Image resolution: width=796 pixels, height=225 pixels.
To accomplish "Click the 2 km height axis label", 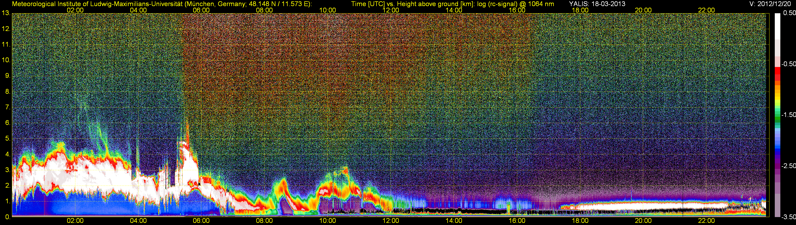I will (8, 186).
